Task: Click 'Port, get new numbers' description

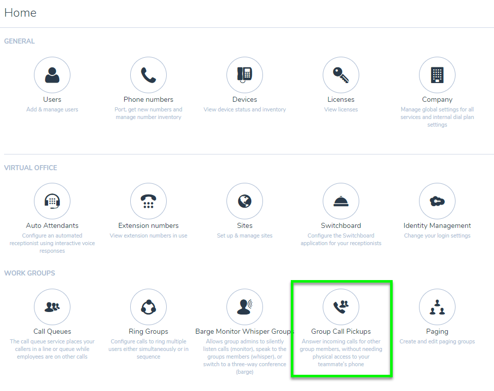Action: point(148,113)
